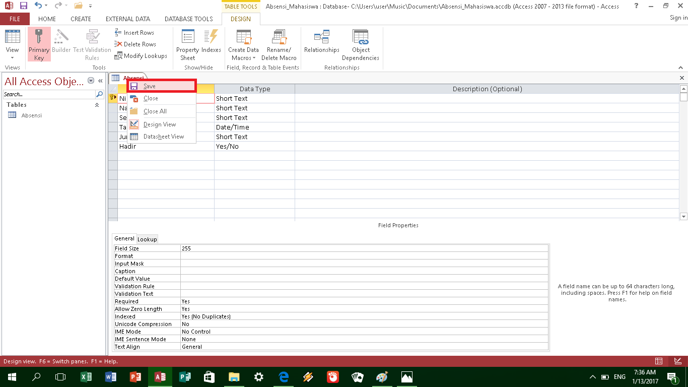Select the DESIGN ribbon tab

(x=241, y=19)
